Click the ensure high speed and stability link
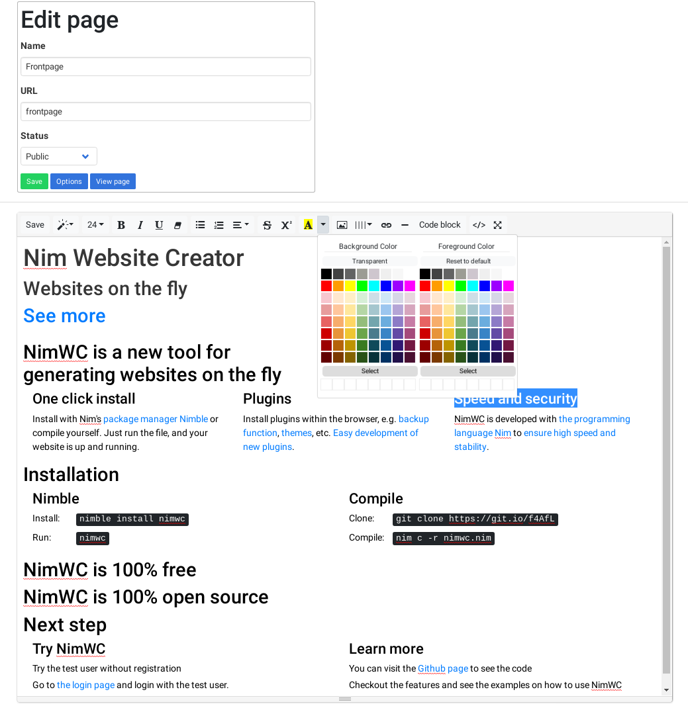 click(535, 439)
